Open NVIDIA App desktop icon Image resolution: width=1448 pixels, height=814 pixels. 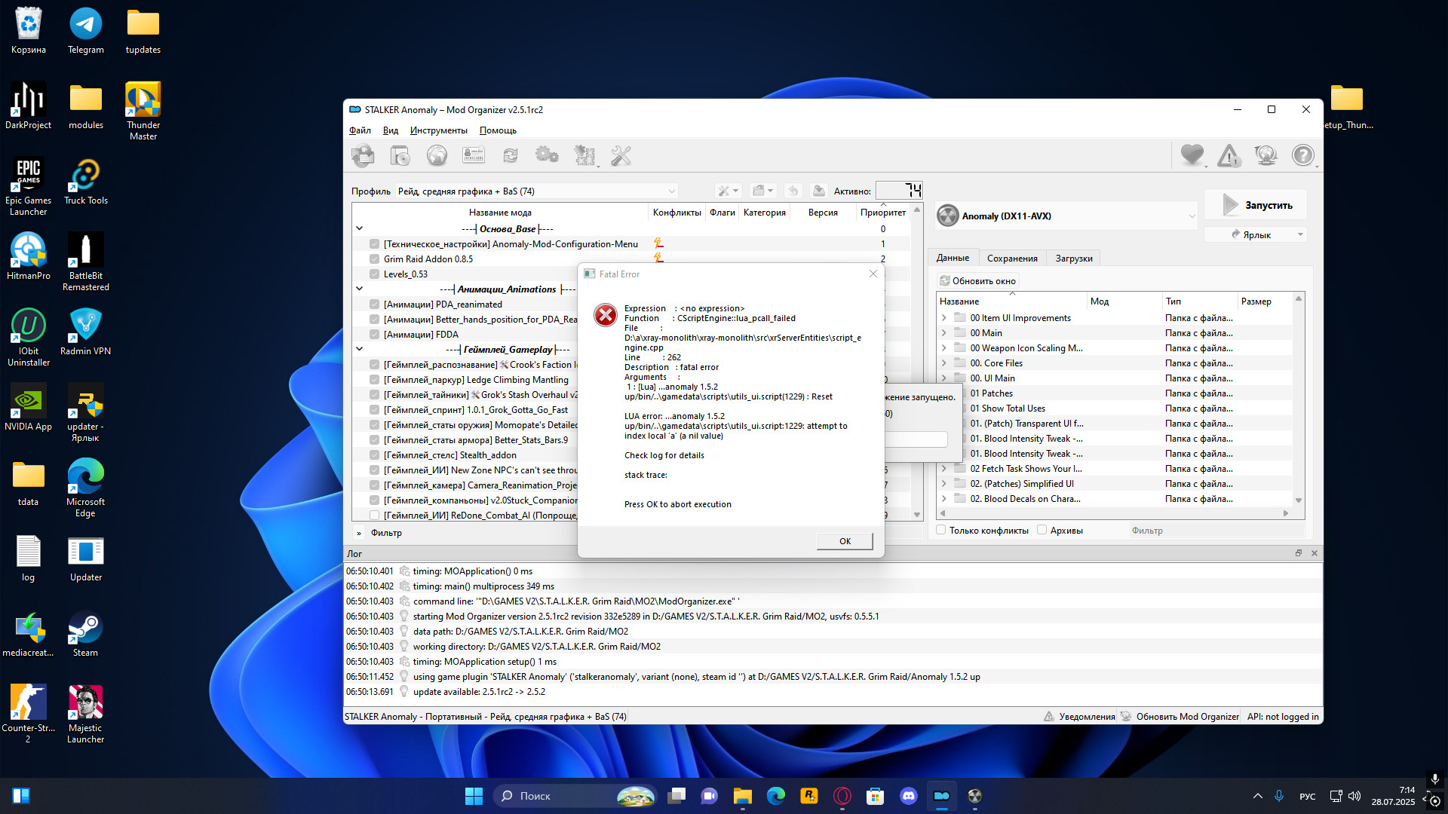click(29, 407)
